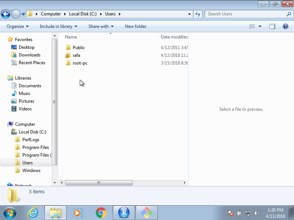Click the volume speaker tray icon
The height and width of the screenshot is (220, 294).
(x=257, y=213)
